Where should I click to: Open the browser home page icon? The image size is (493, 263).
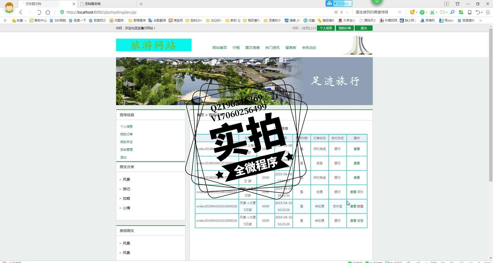click(x=48, y=12)
